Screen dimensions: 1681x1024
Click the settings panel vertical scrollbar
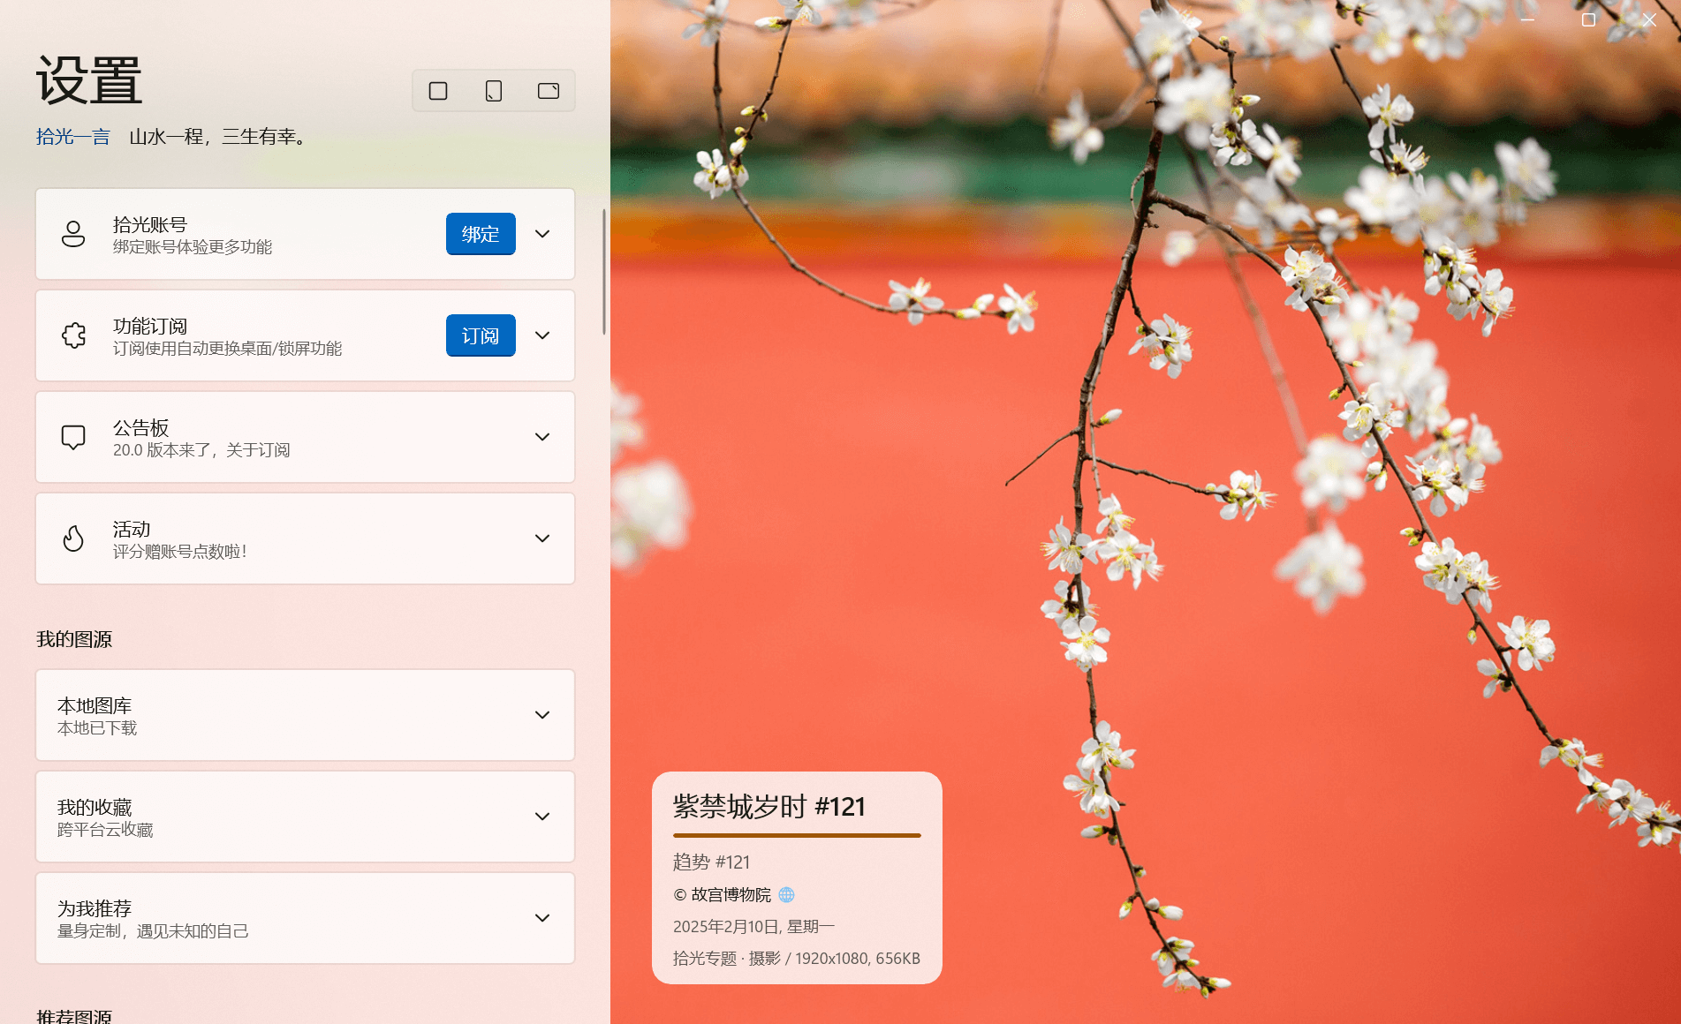[604, 272]
